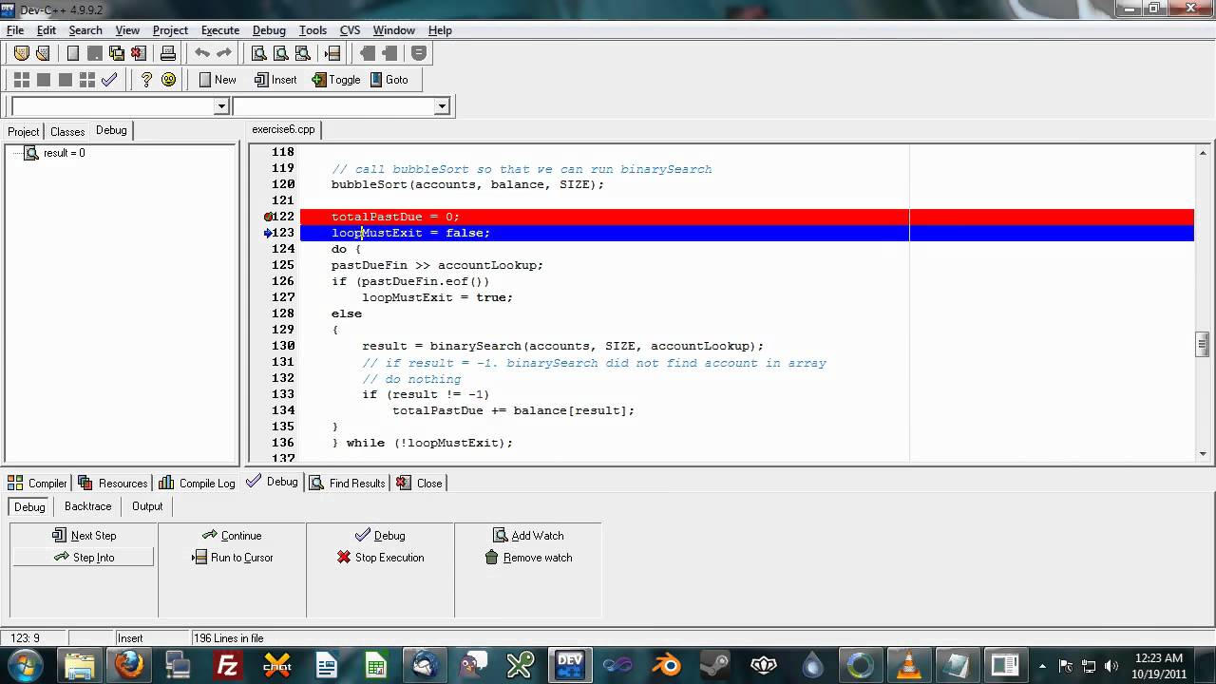Click the Run to Cursor button
Screen dimensions: 1216x684
232,558
